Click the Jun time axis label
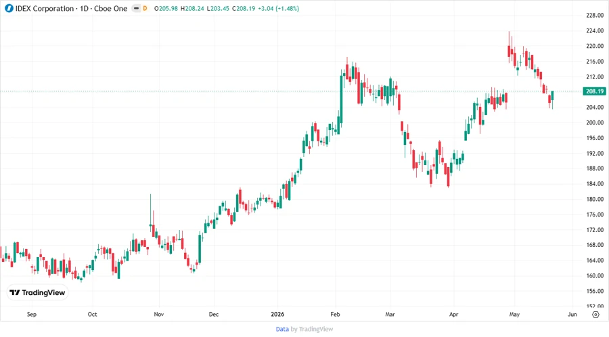The width and height of the screenshot is (609, 337). [572, 314]
